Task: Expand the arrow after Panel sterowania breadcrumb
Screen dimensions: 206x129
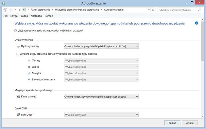Action: pos(53,10)
